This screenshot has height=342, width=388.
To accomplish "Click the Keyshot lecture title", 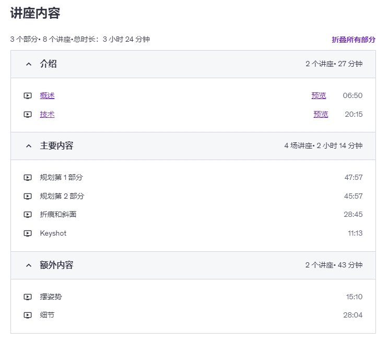I will pyautogui.click(x=53, y=233).
